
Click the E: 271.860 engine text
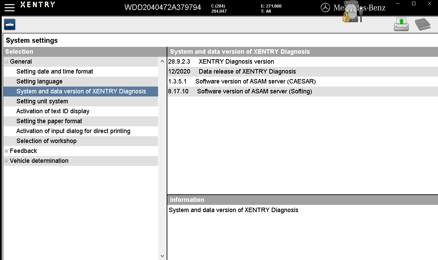coord(271,6)
